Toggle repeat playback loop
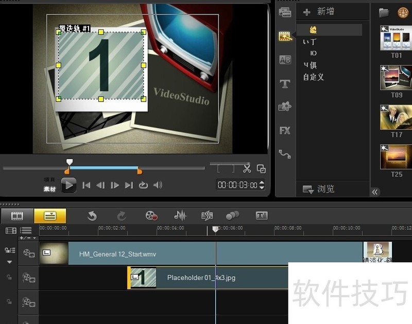This screenshot has width=412, height=324. coord(143,185)
